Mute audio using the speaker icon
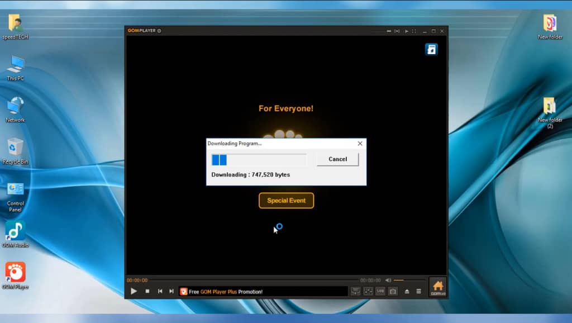This screenshot has width=572, height=323. click(x=388, y=280)
